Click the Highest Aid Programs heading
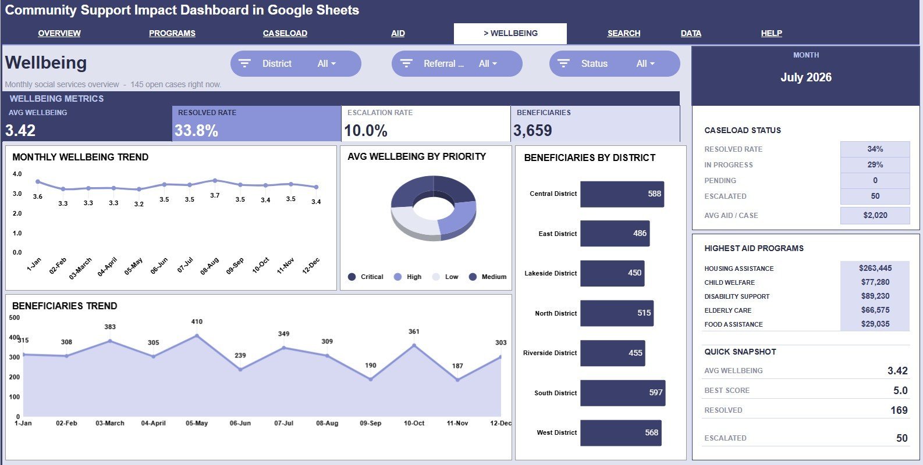 [x=754, y=248]
